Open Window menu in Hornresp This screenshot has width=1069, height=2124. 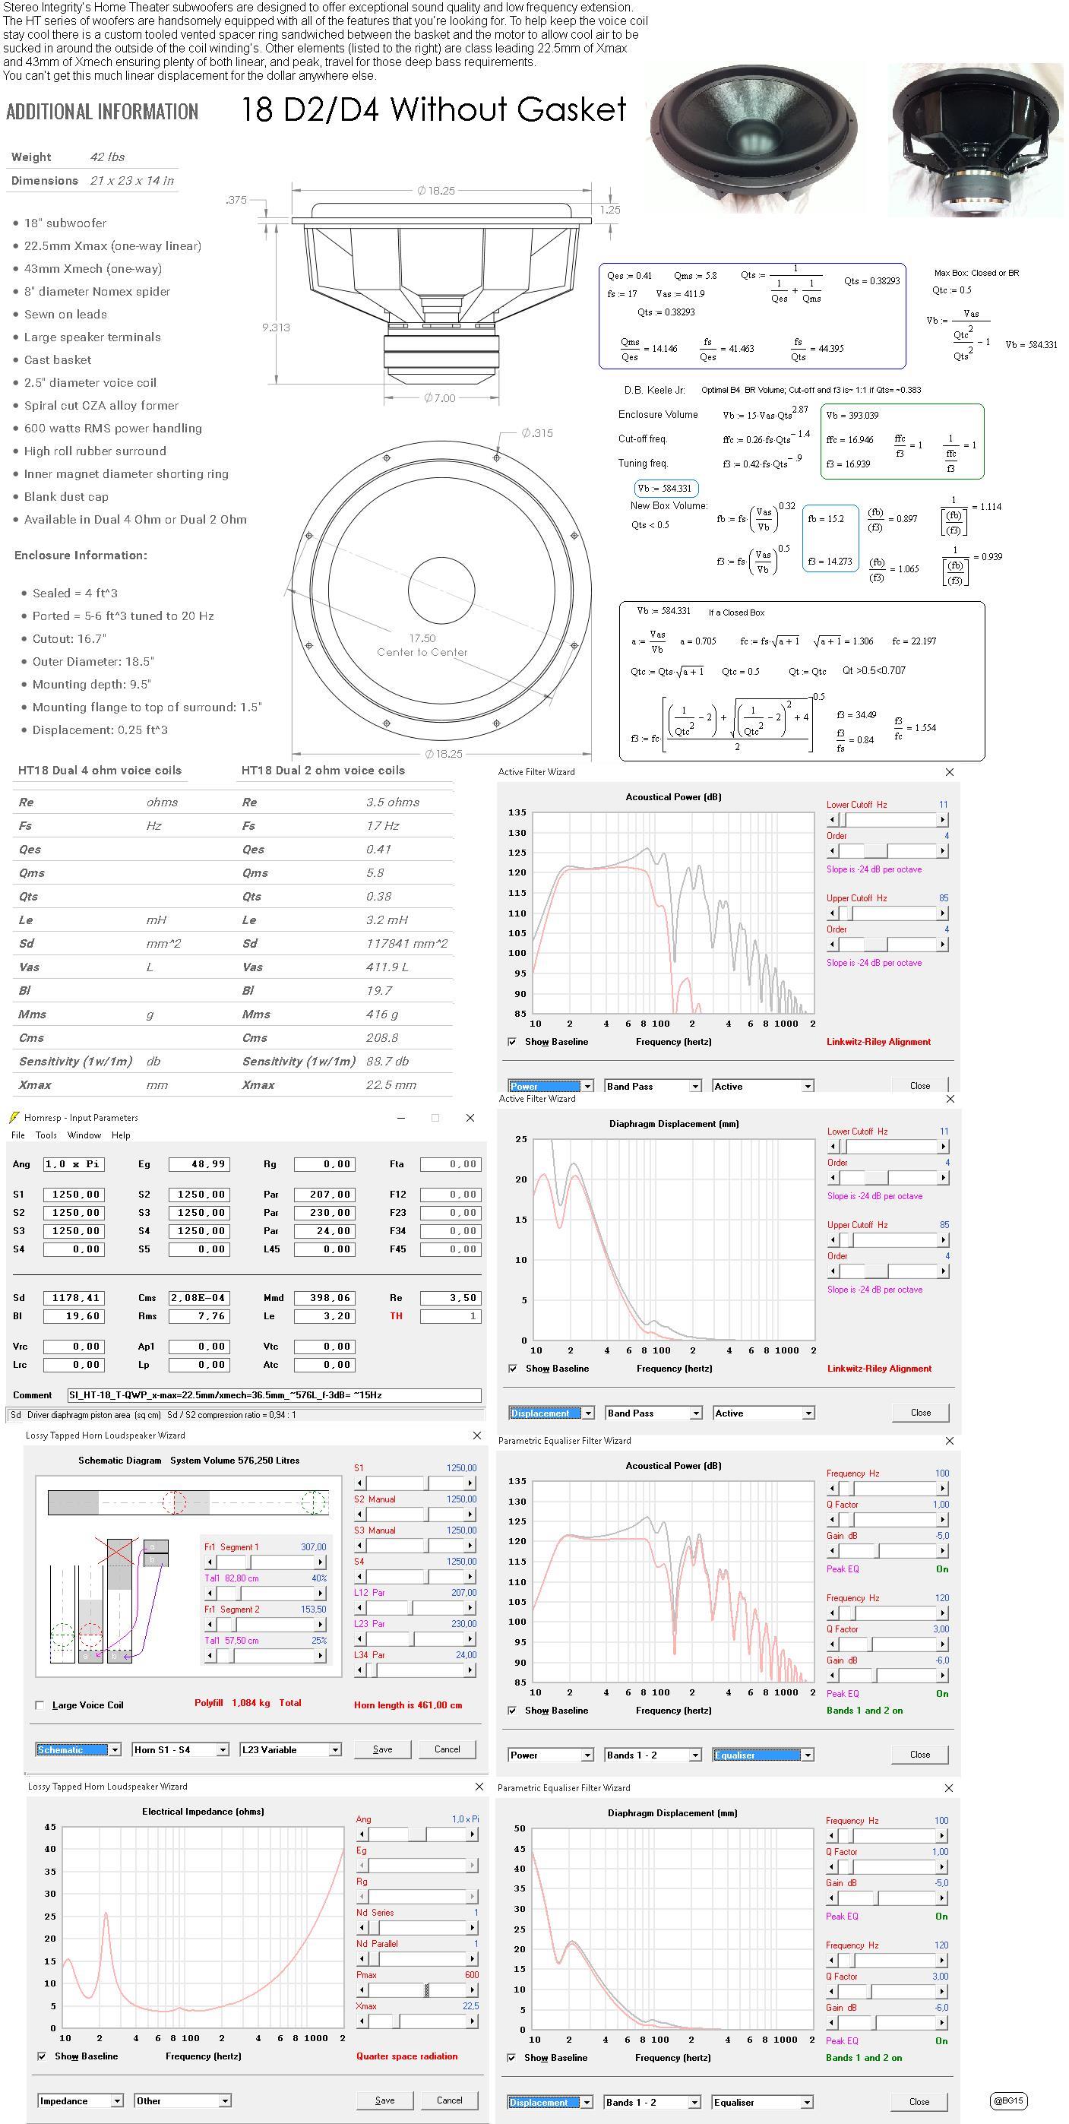click(84, 1135)
